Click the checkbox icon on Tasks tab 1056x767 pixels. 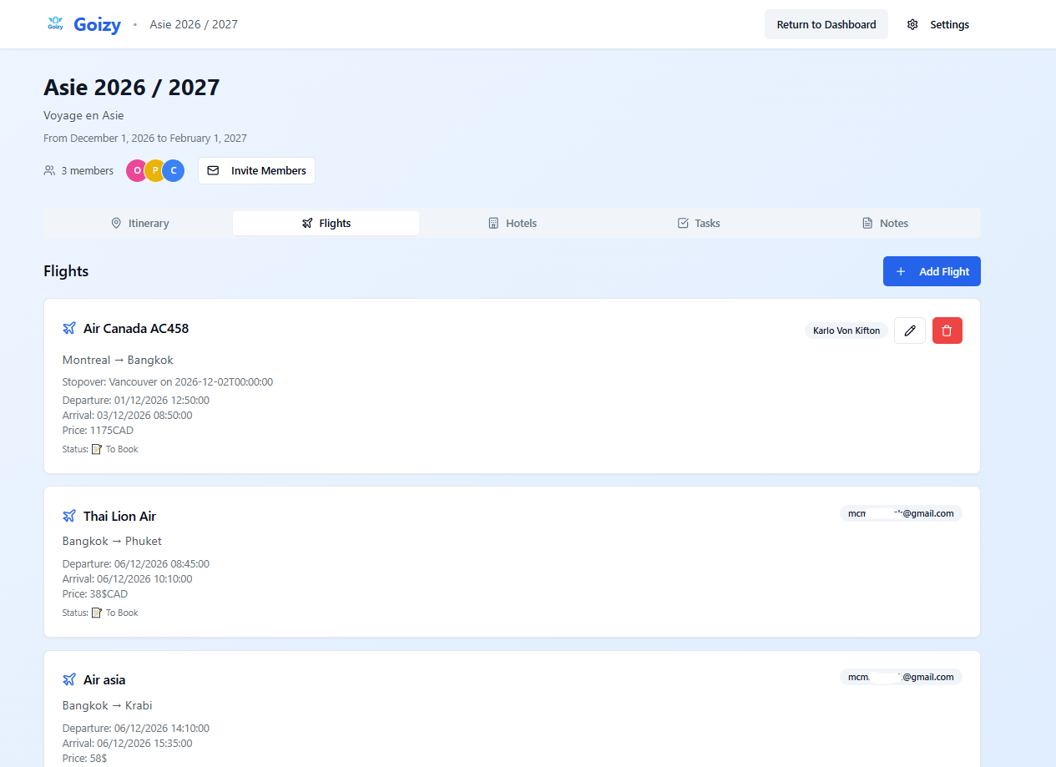pyautogui.click(x=683, y=223)
